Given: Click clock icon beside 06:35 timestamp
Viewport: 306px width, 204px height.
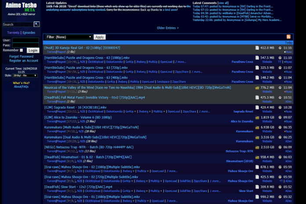Looking at the screenshot, I should [x=280, y=127].
